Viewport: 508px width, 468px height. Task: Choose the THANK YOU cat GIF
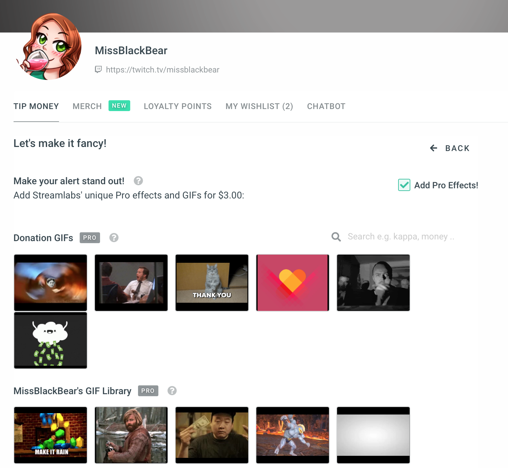212,283
